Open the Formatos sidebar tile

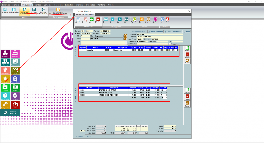click(15, 96)
